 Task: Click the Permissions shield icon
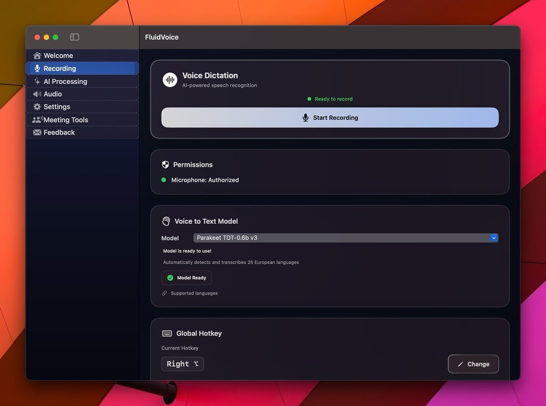point(166,165)
